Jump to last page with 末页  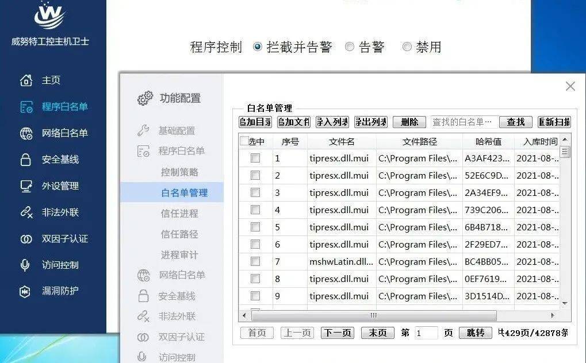click(378, 333)
